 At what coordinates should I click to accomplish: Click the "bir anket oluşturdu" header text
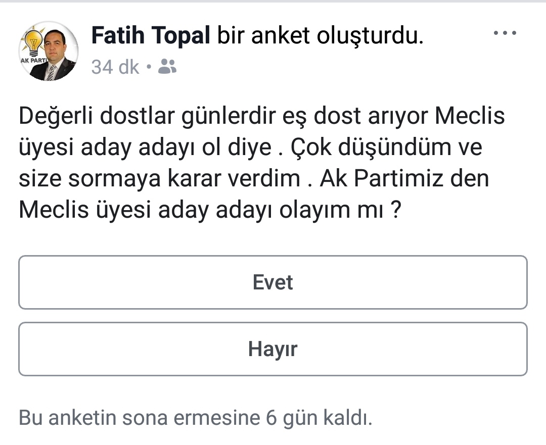coord(320,35)
